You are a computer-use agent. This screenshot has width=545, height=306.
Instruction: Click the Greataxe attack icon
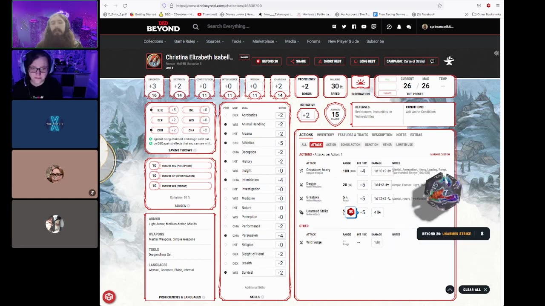coord(301,198)
